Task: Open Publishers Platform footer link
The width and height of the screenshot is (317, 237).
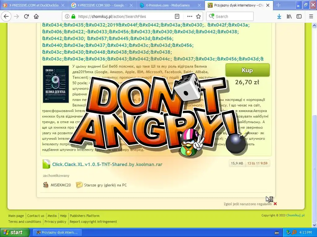Action: (85, 216)
